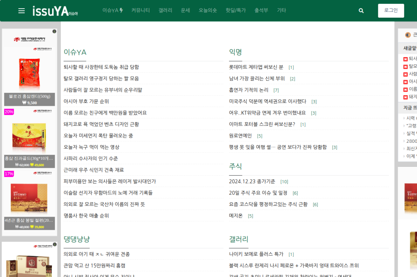Open the 댕댕냥냥 section heading
Screen dimensions: 417x277
click(x=77, y=239)
